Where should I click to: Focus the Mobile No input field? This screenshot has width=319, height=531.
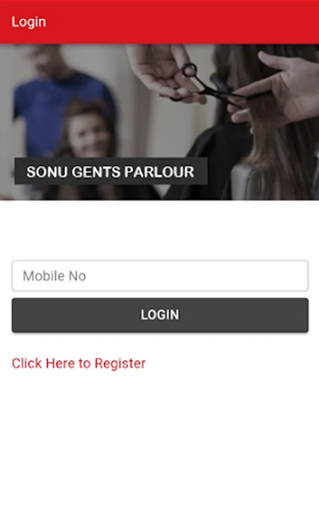(x=160, y=276)
